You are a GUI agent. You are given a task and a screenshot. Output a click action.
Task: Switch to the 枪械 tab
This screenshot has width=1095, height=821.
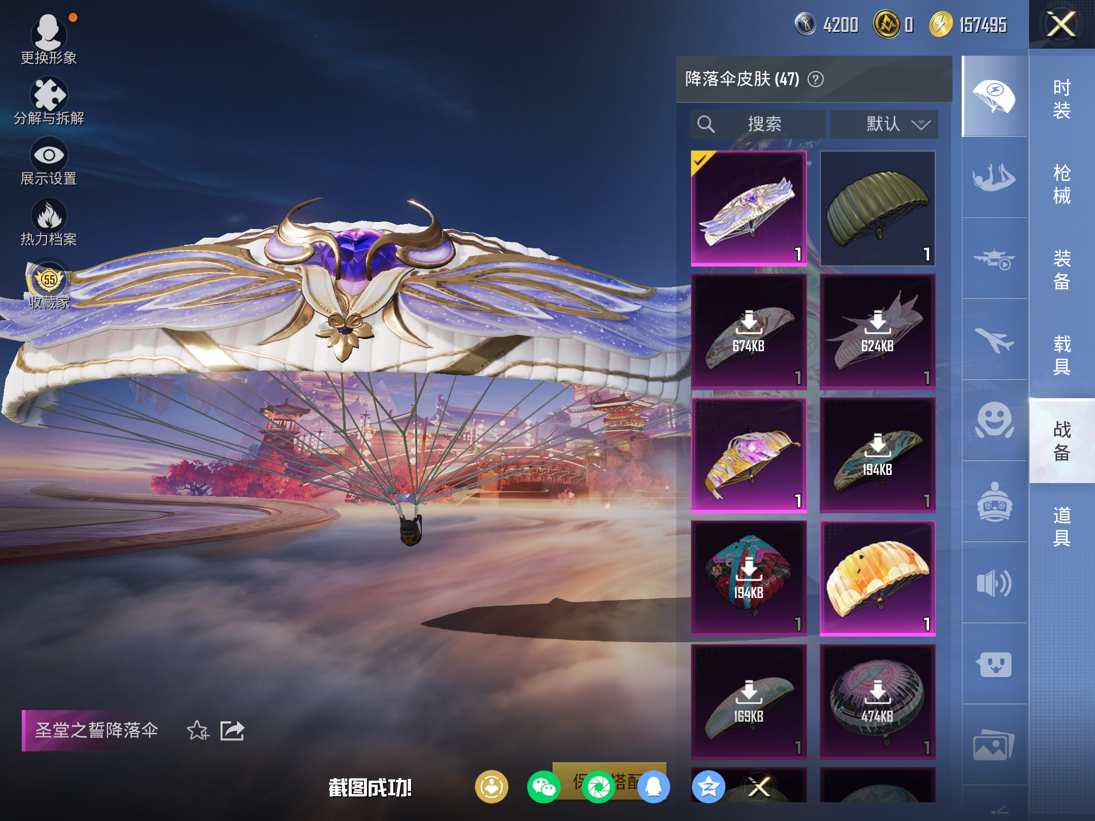(x=1062, y=184)
